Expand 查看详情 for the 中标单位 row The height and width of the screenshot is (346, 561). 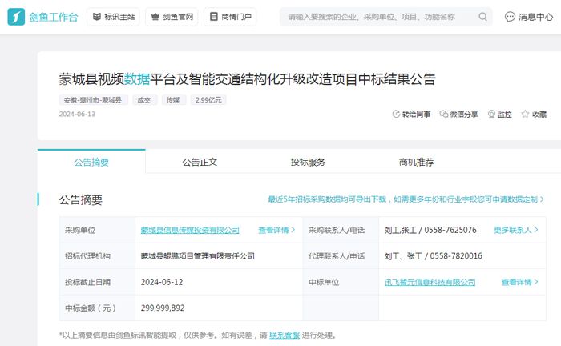click(520, 282)
